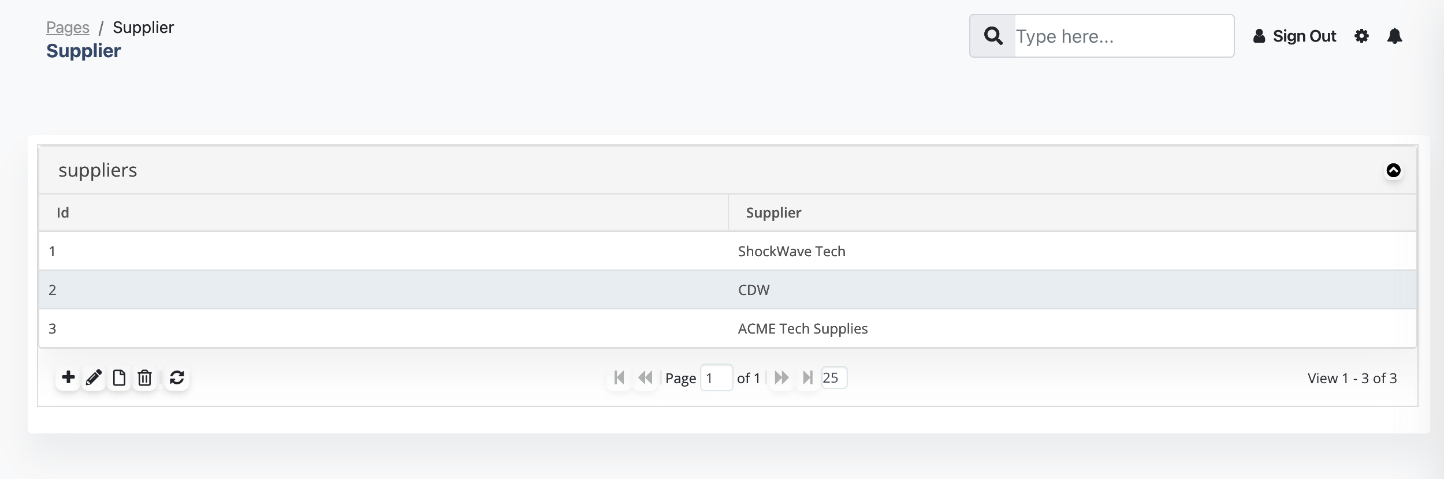
Task: Reload the suppliers grid
Action: (177, 377)
